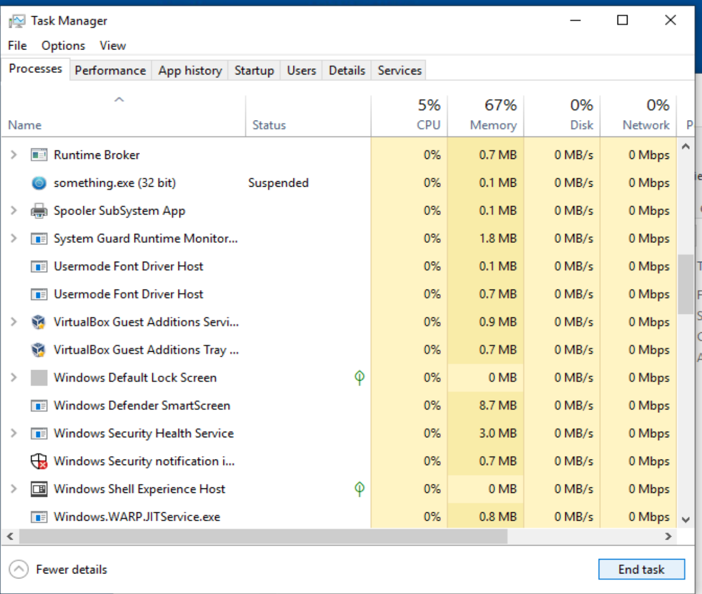702x594 pixels.
Task: Select Windows.WARP.JITService.exe process name
Action: 137,517
